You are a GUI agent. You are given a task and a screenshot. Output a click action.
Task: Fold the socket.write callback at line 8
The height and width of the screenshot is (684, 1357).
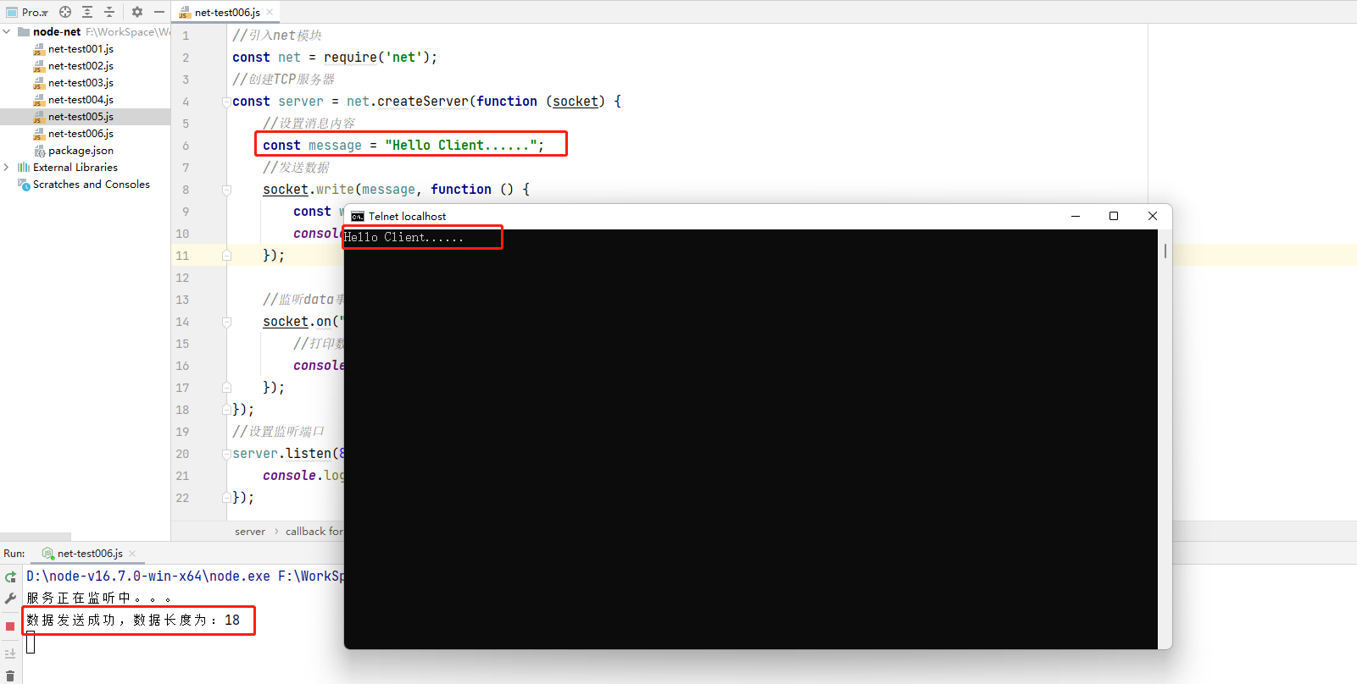pyautogui.click(x=226, y=190)
